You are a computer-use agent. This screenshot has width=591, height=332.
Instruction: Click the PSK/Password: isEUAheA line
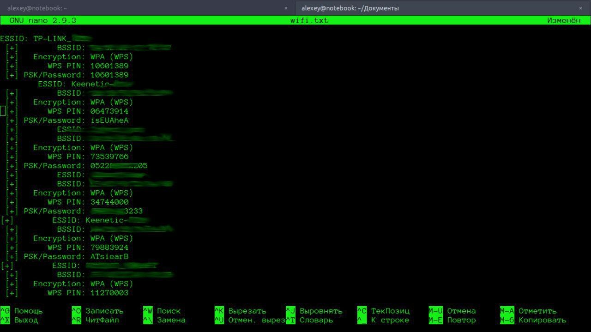[x=67, y=121]
